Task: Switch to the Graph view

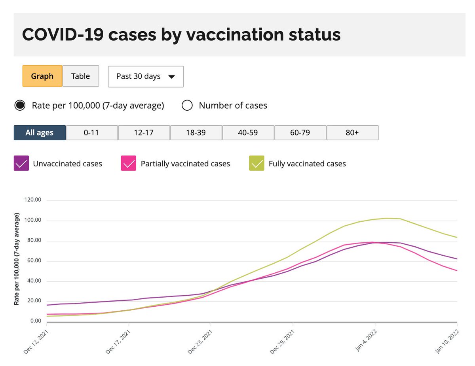Action: [42, 76]
